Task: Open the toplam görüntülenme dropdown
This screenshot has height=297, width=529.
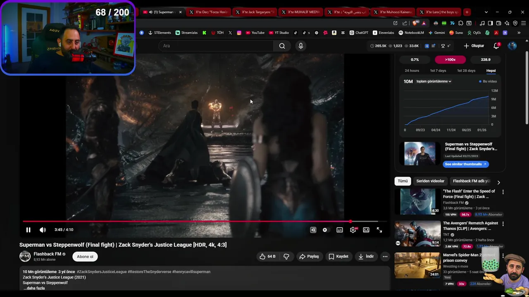Action: [x=434, y=81]
